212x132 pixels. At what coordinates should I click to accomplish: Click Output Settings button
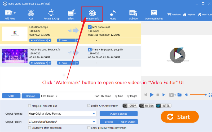[x=118, y=114]
